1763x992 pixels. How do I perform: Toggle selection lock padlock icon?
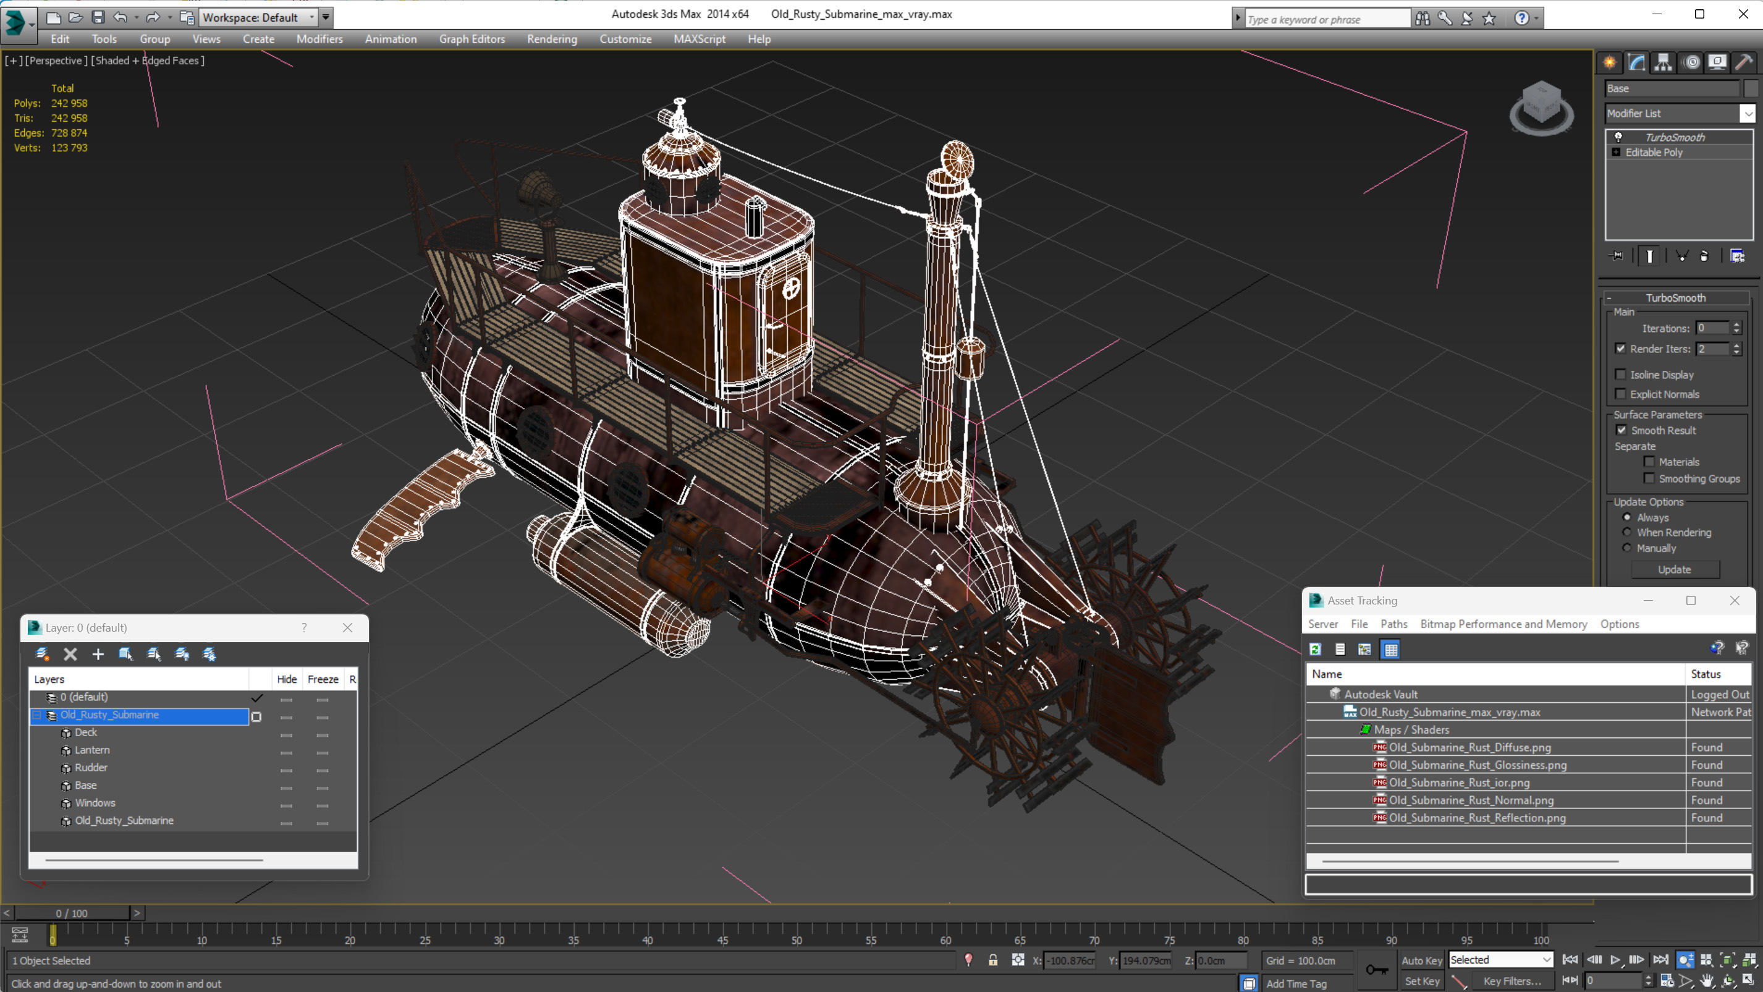pyautogui.click(x=992, y=960)
